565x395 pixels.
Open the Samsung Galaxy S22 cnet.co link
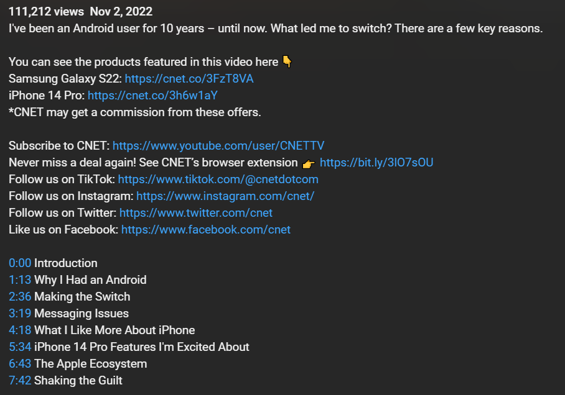pyautogui.click(x=189, y=78)
